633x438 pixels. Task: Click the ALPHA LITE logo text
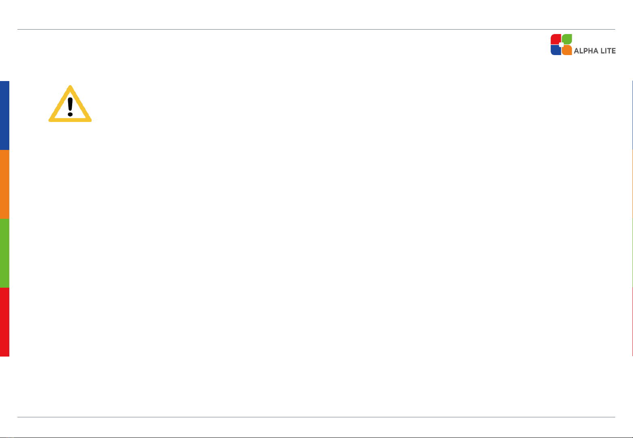(595, 51)
